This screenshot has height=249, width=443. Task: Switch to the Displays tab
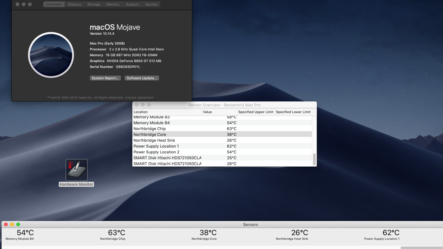[x=74, y=4]
